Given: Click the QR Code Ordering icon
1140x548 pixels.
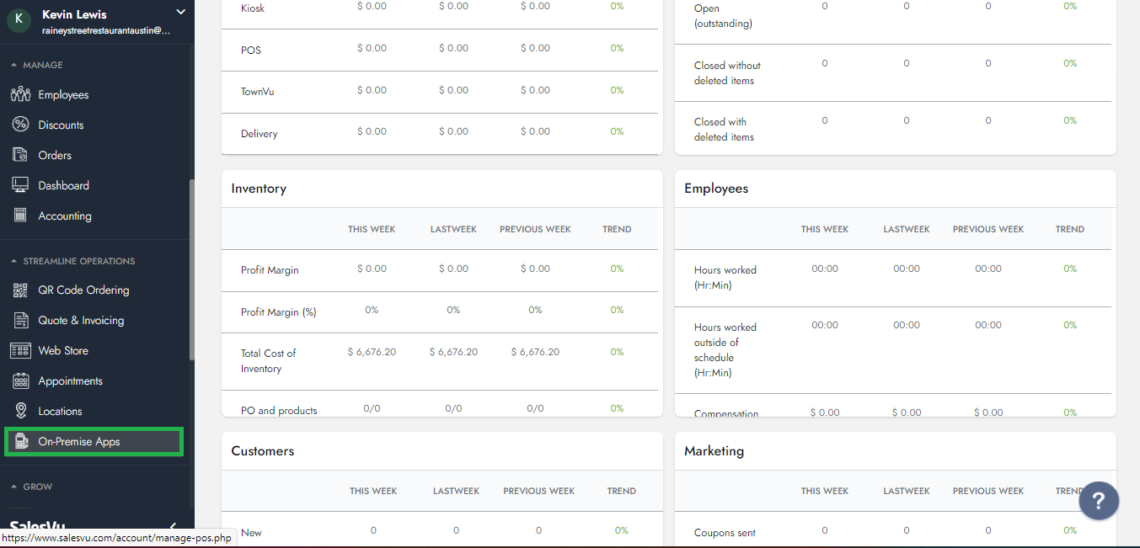Looking at the screenshot, I should pos(21,290).
